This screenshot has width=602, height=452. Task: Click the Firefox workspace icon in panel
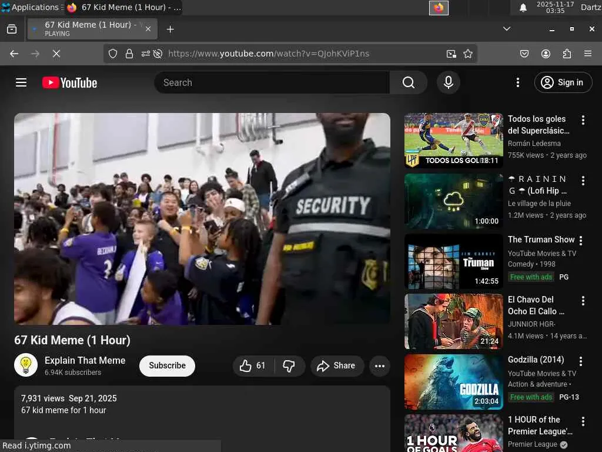(439, 8)
